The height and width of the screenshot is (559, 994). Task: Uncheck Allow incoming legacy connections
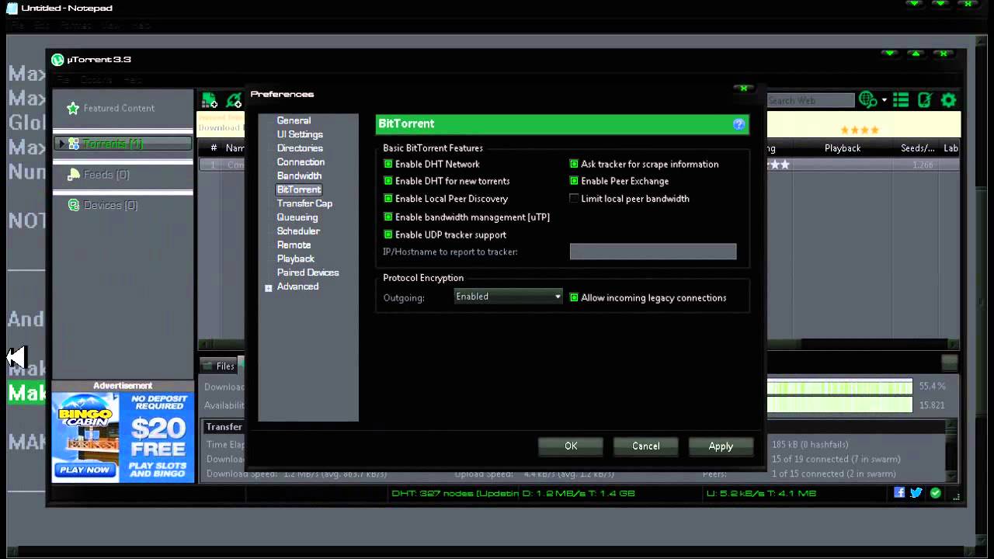pyautogui.click(x=574, y=298)
